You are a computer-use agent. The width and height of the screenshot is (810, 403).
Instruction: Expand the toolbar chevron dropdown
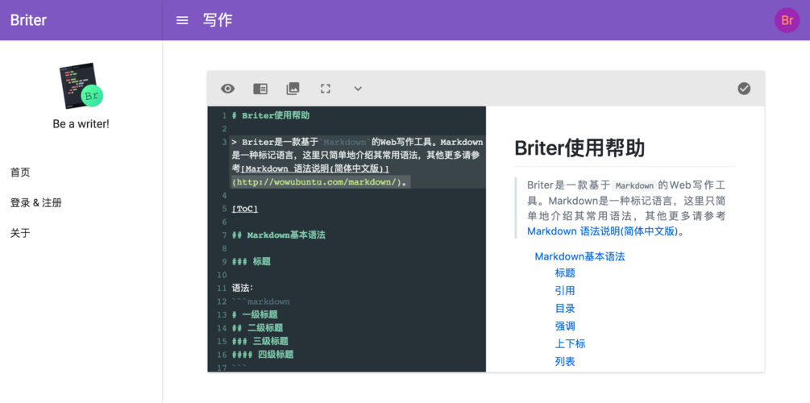point(358,89)
